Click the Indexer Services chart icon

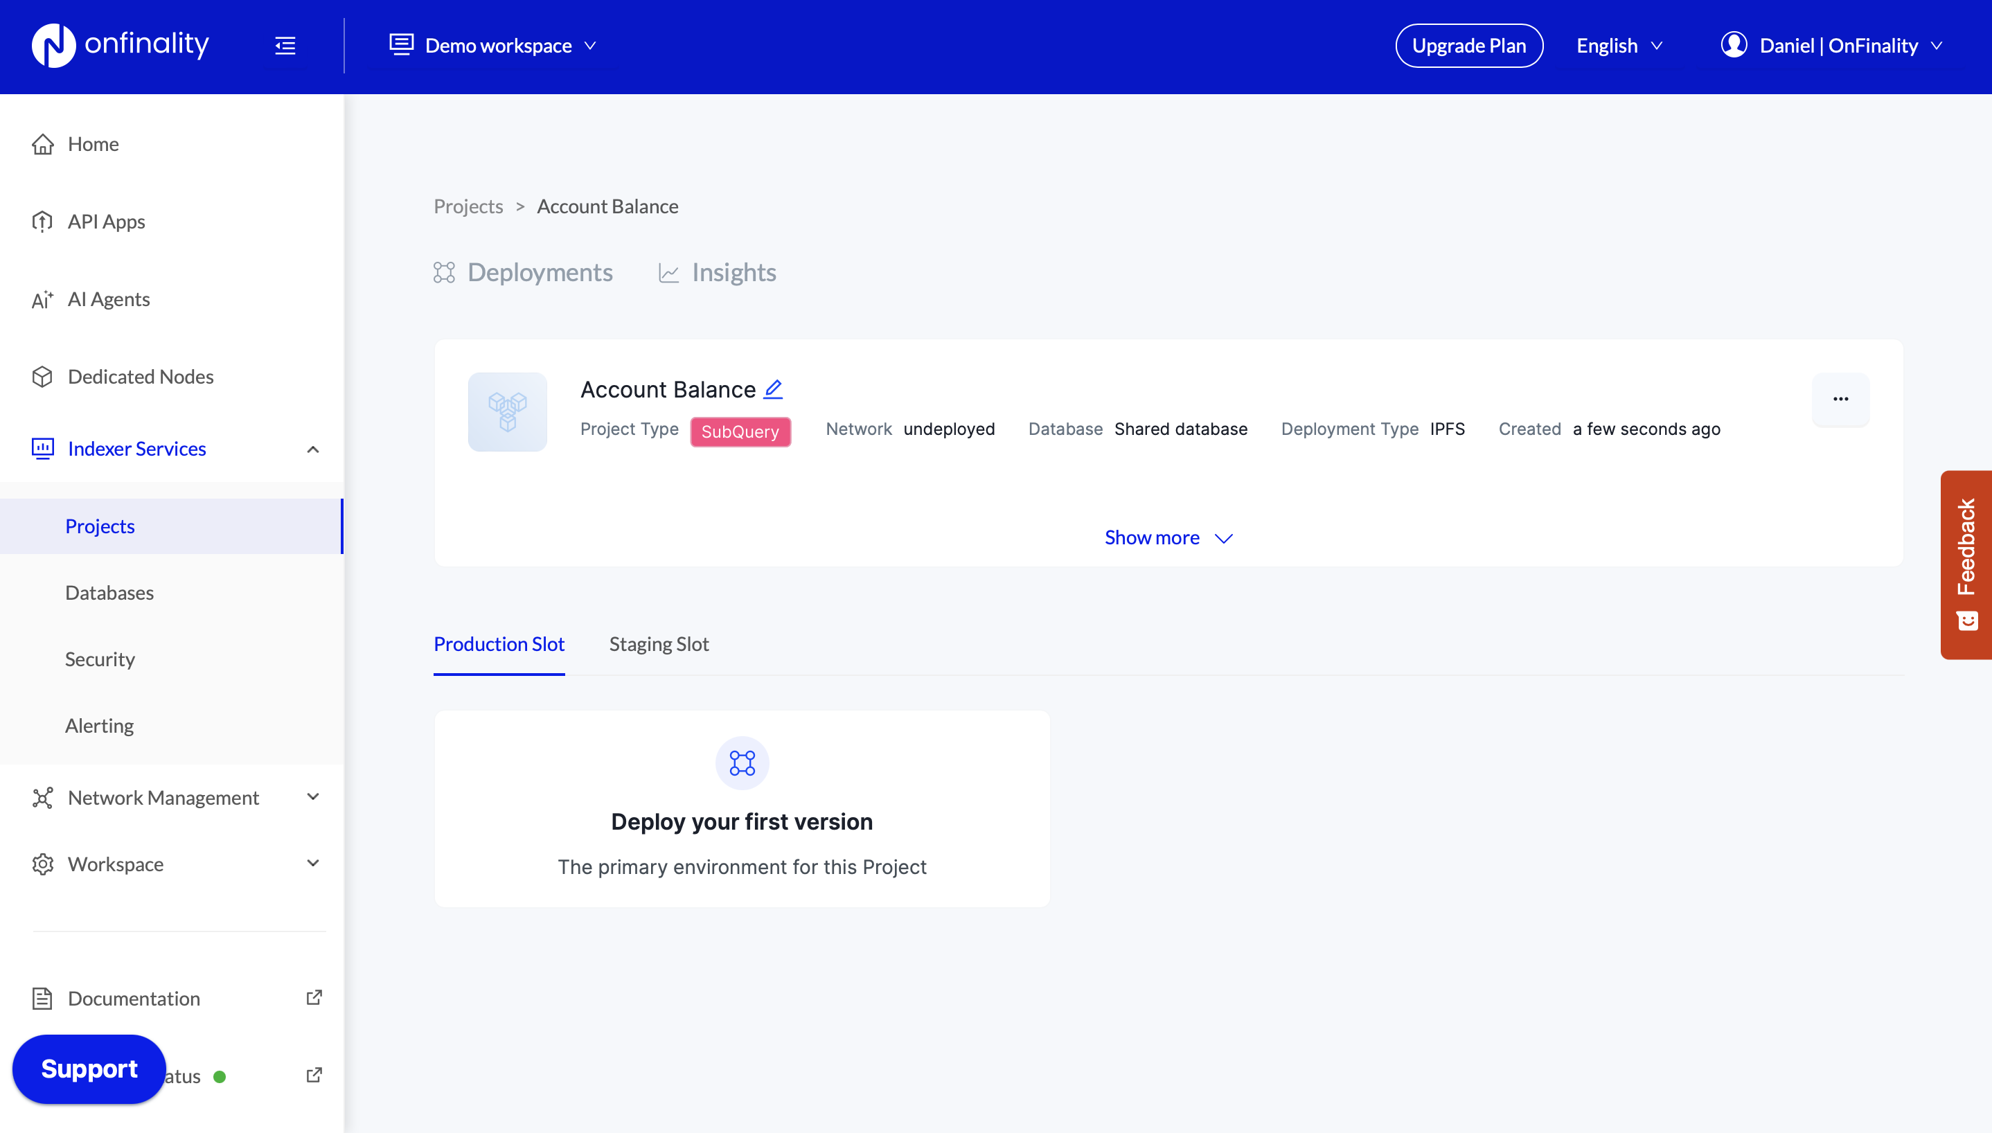tap(43, 448)
